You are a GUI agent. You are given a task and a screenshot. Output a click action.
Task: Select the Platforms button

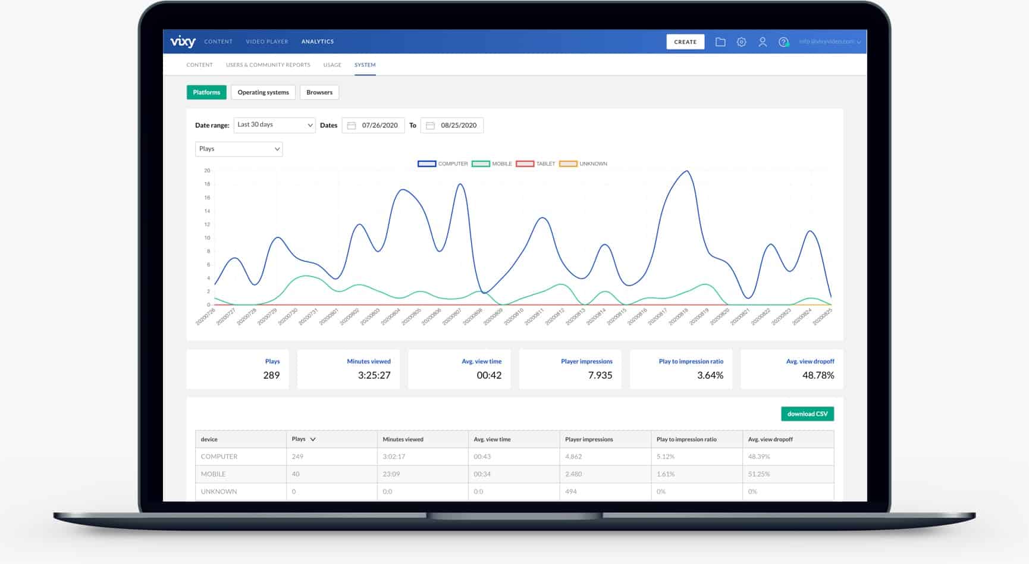[206, 92]
